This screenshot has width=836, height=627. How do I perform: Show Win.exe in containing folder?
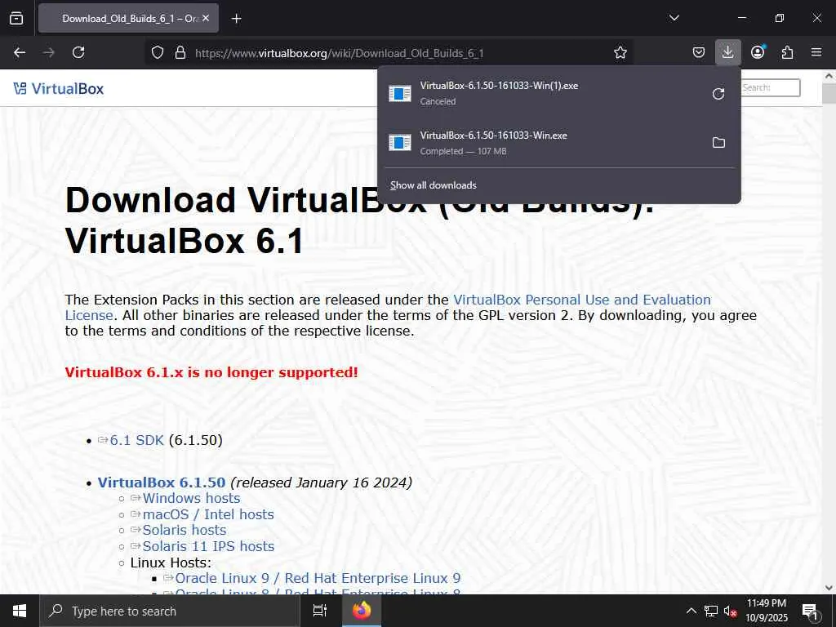(x=718, y=142)
